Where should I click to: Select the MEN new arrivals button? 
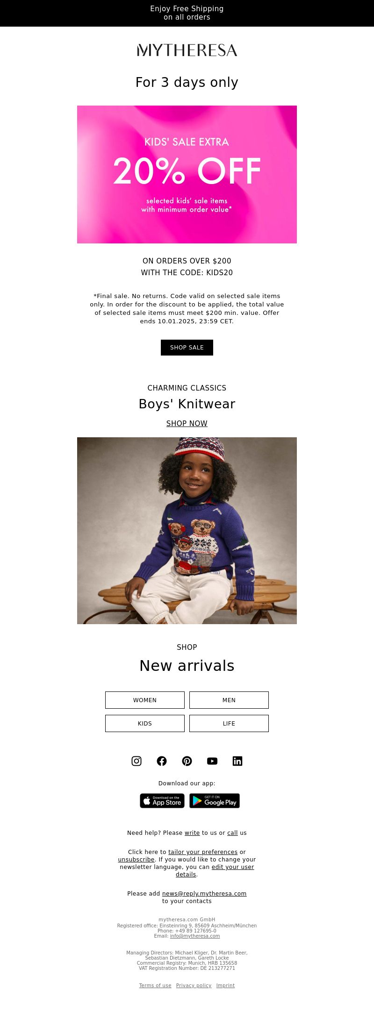coord(229,700)
